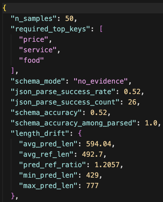Click the opening curly brace on first line
Screen dimensions: 163x202
click(x=4, y=8)
